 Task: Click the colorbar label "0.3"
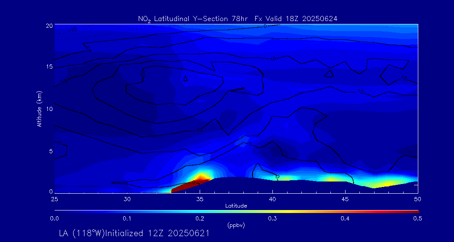click(272, 219)
